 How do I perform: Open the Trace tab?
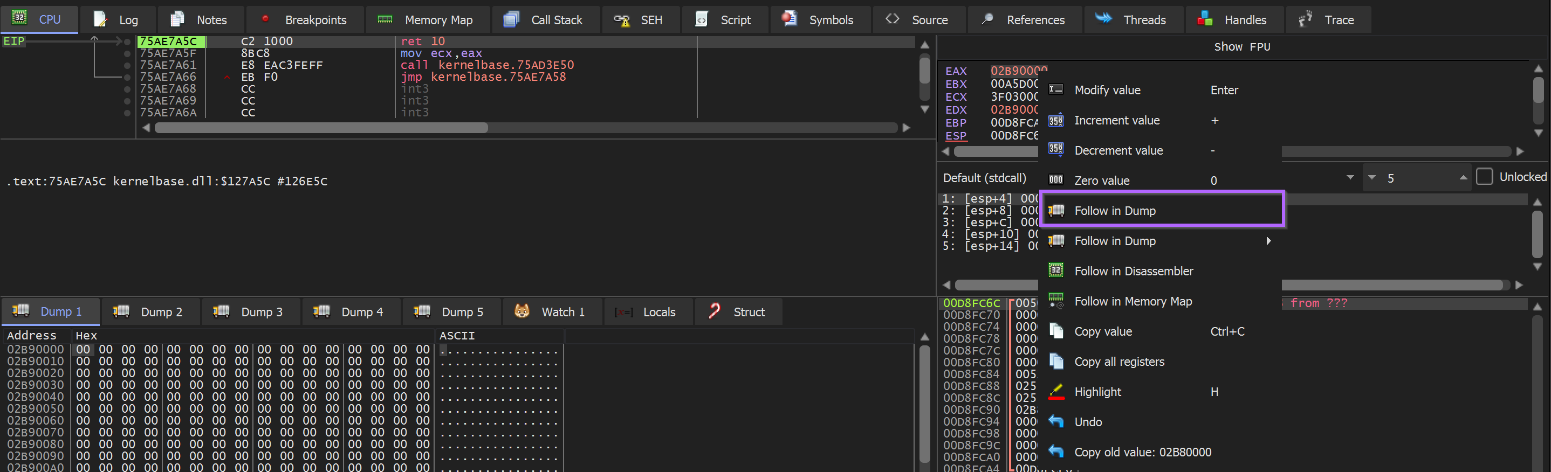click(1329, 20)
